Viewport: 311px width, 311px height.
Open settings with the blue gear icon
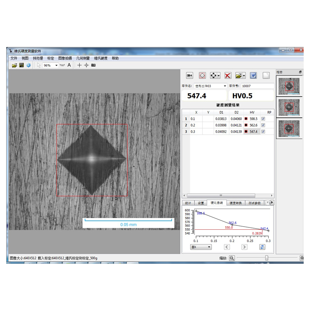click(28, 65)
